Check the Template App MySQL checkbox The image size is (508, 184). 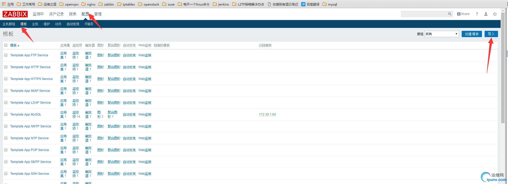tap(6, 114)
